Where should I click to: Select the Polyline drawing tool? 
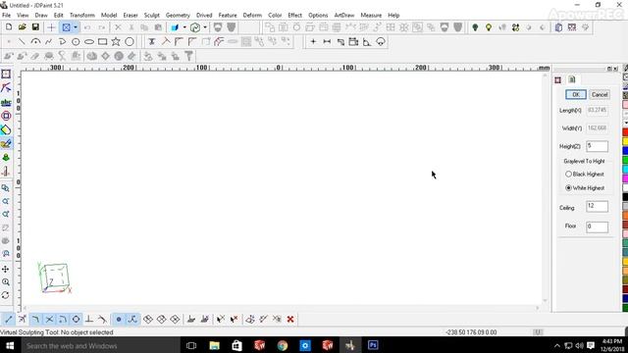49,41
